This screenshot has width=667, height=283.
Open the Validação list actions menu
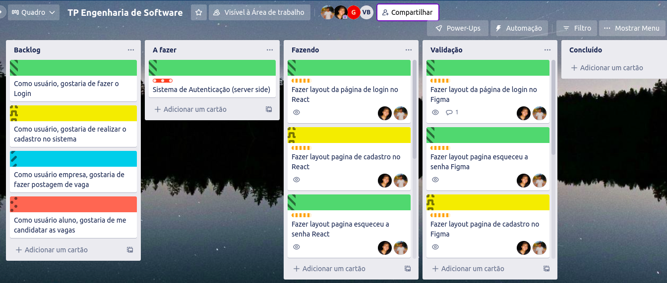coord(547,50)
